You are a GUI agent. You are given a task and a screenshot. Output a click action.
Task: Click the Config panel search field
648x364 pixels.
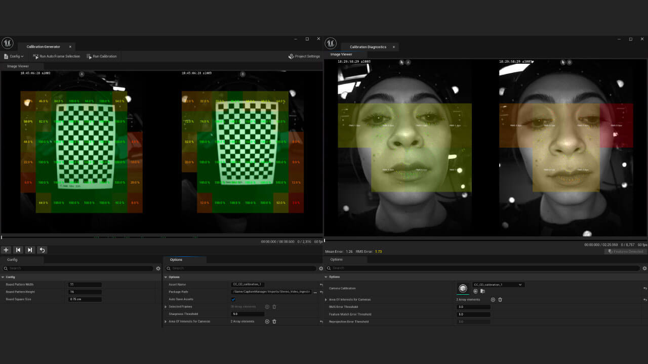(77, 268)
